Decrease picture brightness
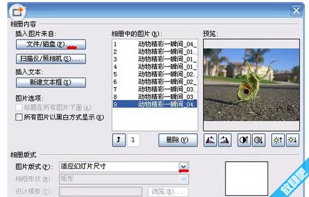The width and height of the screenshot is (309, 197). click(x=292, y=140)
